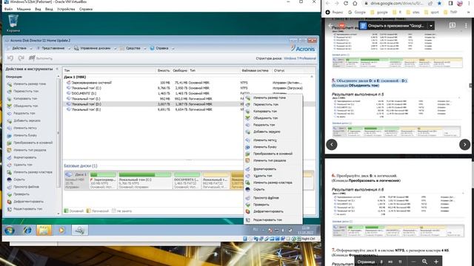474x266 pixels.
Task: Go to previous page with left arrow
Action: tap(332, 145)
